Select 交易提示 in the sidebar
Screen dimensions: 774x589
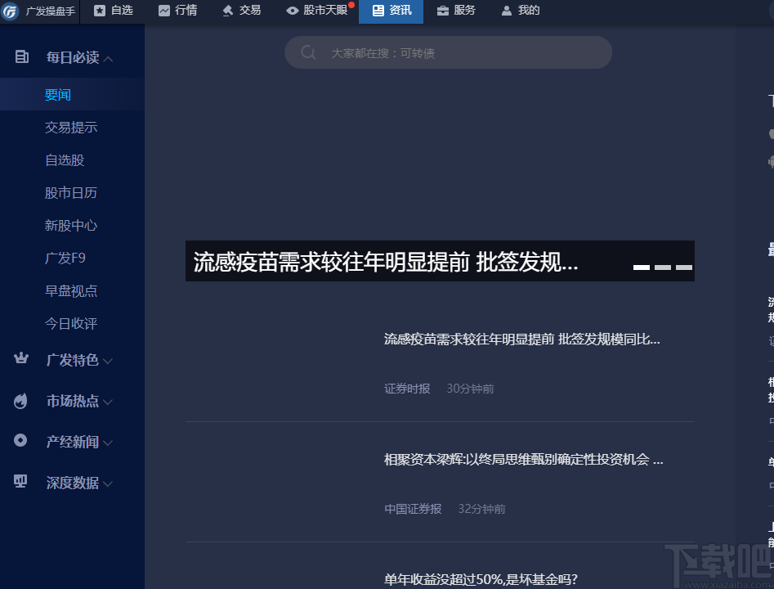click(69, 127)
